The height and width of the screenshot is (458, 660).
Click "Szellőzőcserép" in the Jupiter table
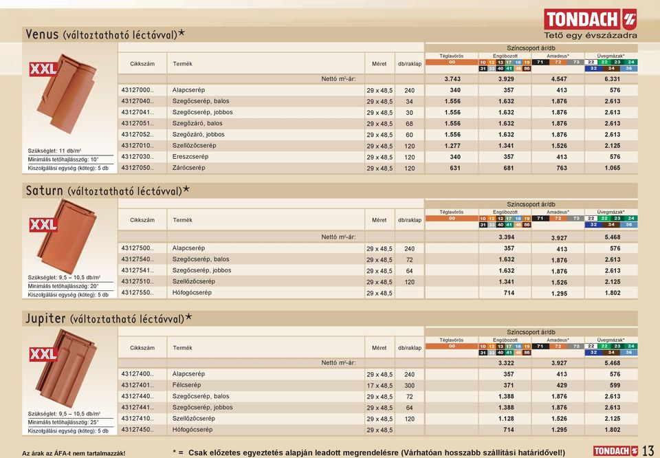194,418
